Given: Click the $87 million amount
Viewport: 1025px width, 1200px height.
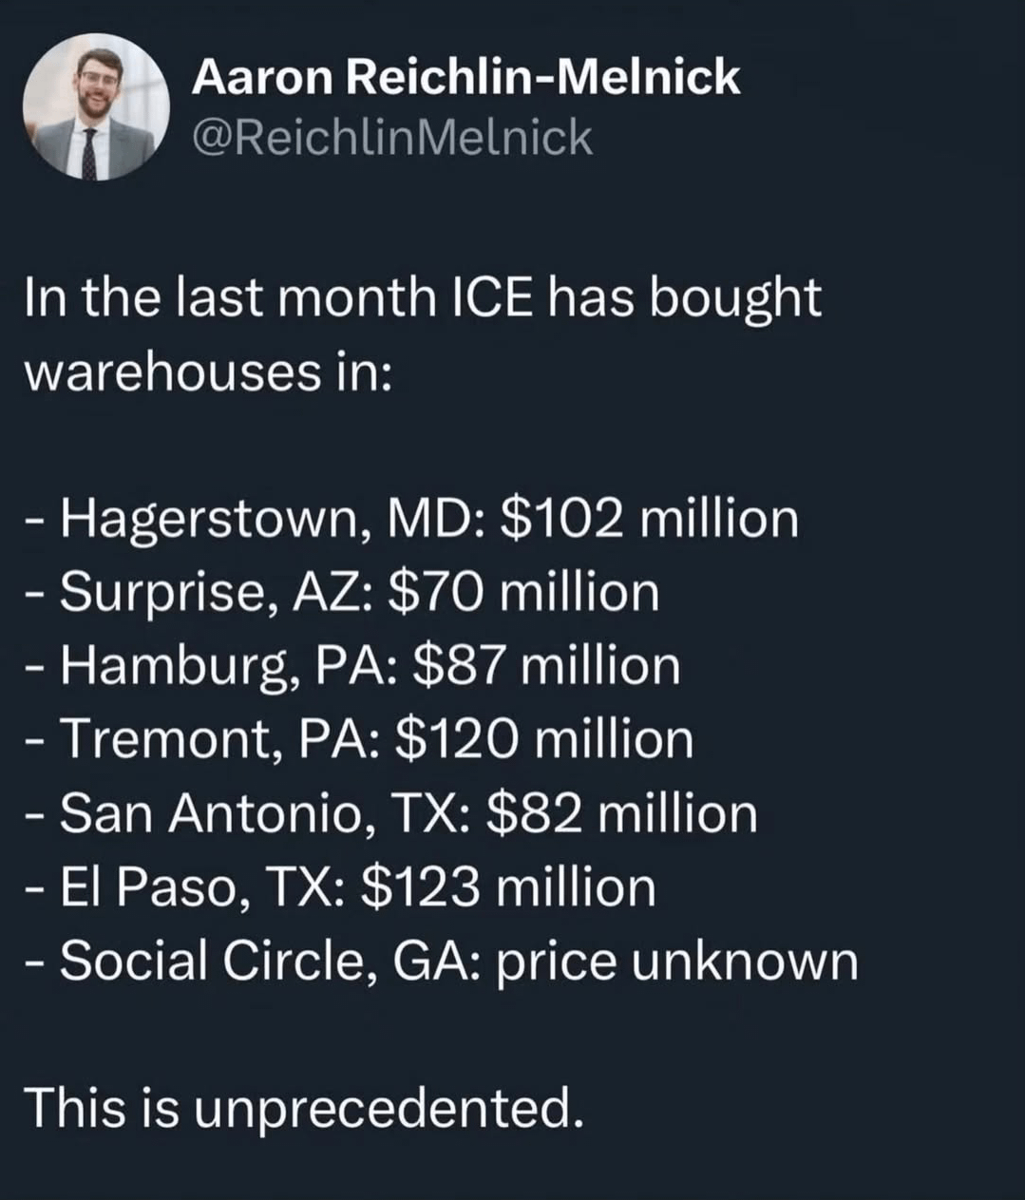Looking at the screenshot, I should [548, 667].
